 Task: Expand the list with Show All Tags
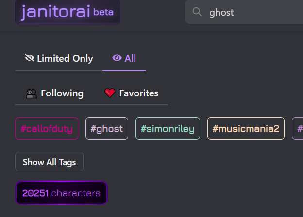click(x=49, y=161)
